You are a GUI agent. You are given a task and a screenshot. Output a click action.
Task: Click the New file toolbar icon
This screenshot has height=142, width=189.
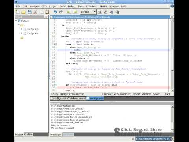click(18, 12)
